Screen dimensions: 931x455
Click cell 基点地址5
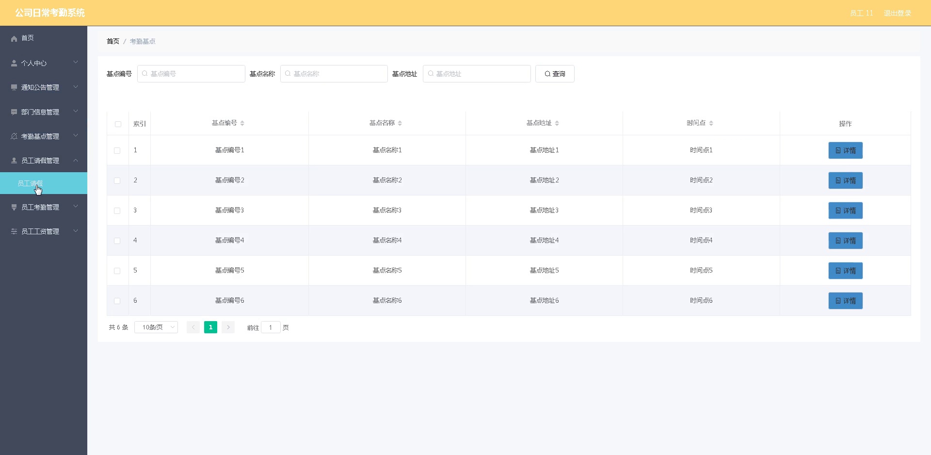(x=544, y=271)
